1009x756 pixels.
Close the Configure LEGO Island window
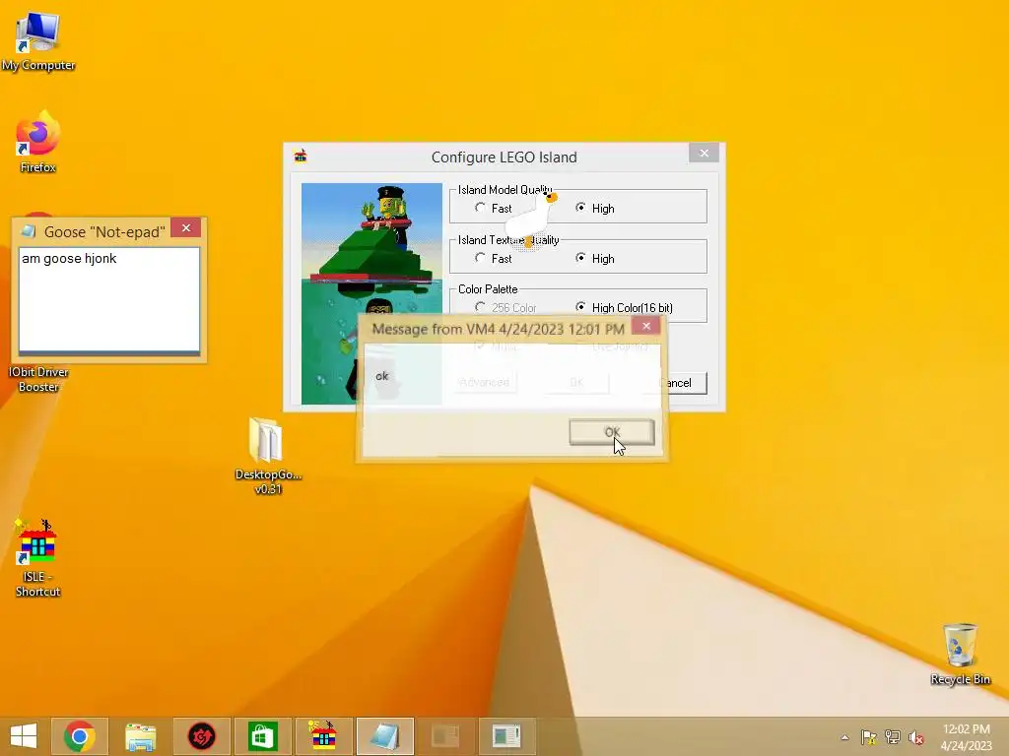704,153
